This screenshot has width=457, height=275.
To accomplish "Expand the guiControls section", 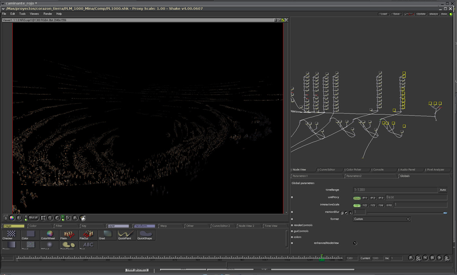I will 292,231.
